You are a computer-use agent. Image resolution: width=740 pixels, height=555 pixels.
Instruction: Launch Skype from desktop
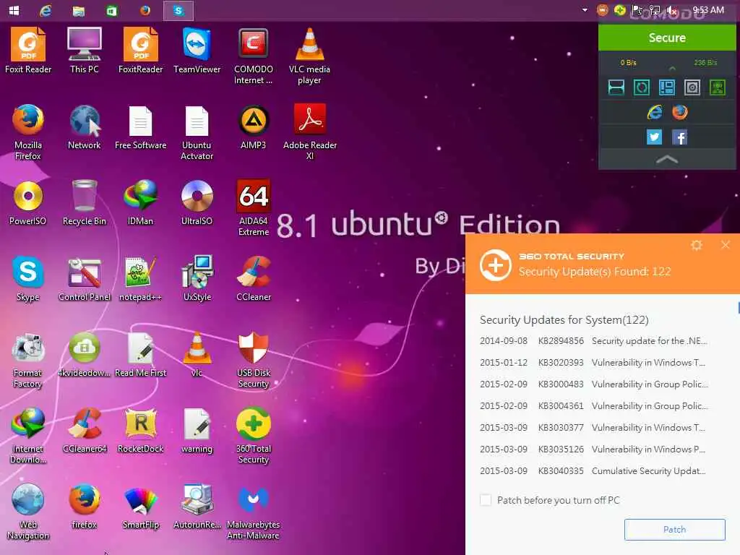point(28,278)
